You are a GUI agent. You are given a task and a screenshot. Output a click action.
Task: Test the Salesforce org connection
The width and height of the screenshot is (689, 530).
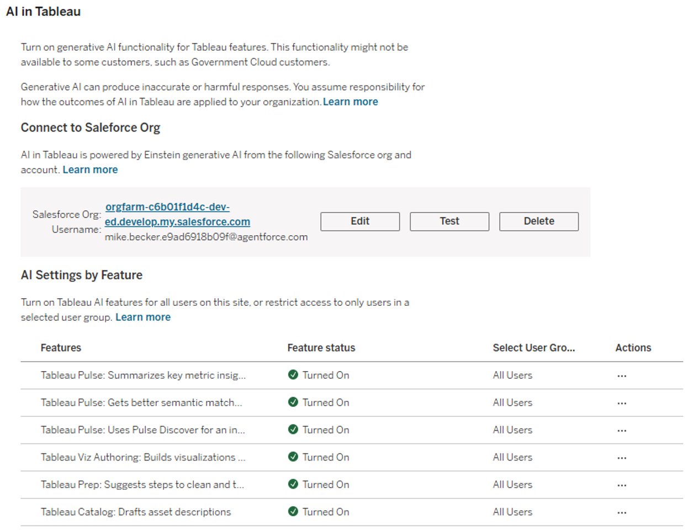click(449, 221)
